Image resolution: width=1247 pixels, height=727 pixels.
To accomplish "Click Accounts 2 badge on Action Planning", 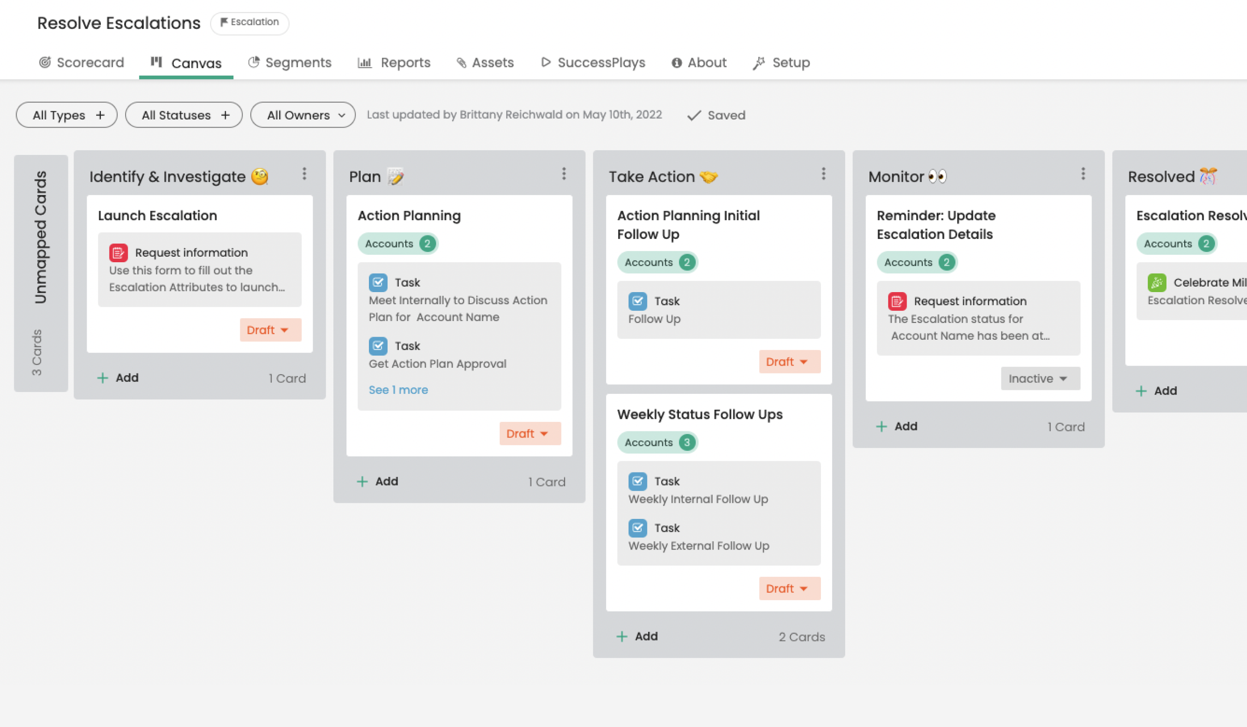I will pyautogui.click(x=398, y=243).
